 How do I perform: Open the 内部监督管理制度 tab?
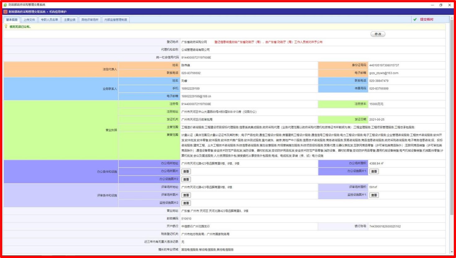(x=116, y=20)
